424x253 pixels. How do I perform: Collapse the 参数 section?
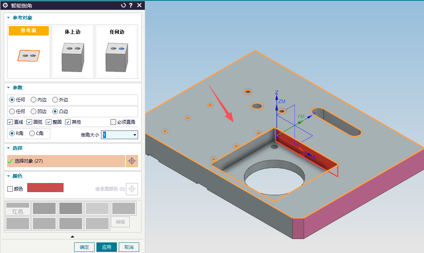8,88
